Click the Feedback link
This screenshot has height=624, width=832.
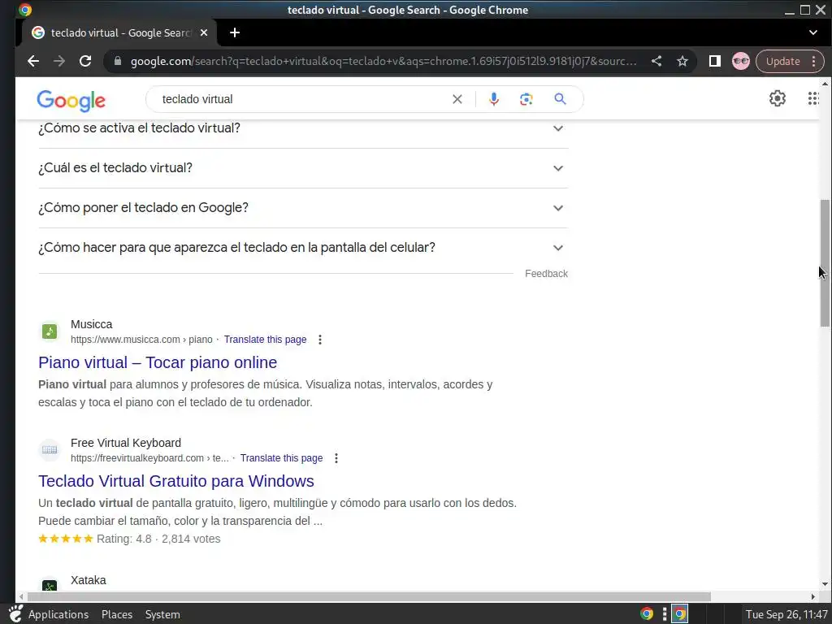point(546,274)
